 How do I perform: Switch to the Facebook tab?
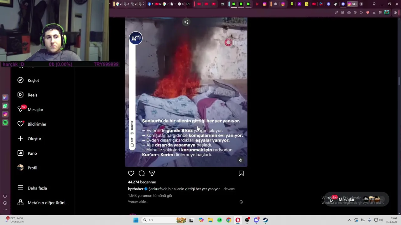pos(150,4)
